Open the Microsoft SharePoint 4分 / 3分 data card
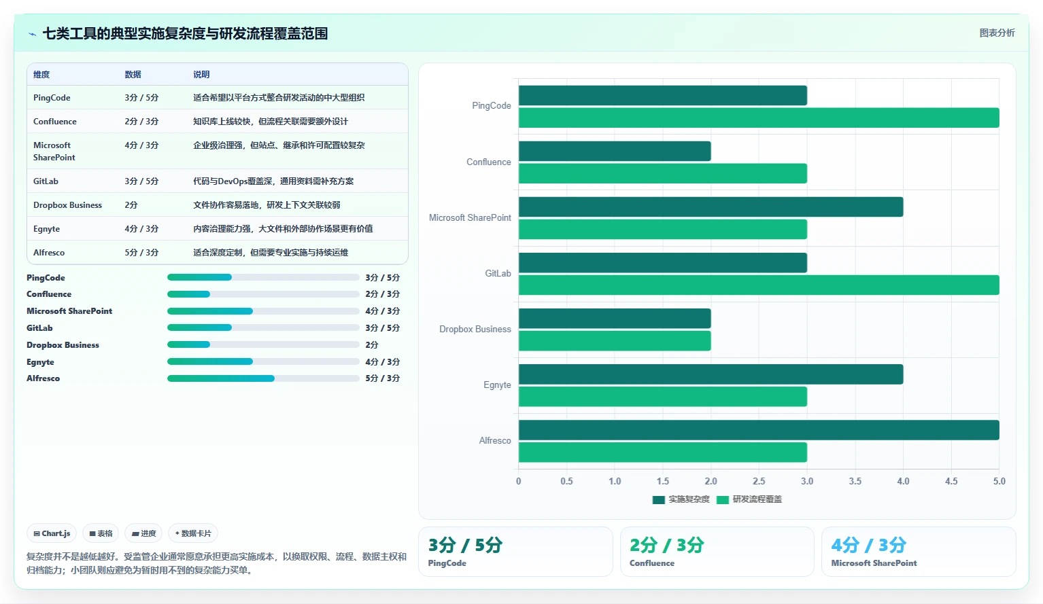The image size is (1043, 604). (x=919, y=552)
